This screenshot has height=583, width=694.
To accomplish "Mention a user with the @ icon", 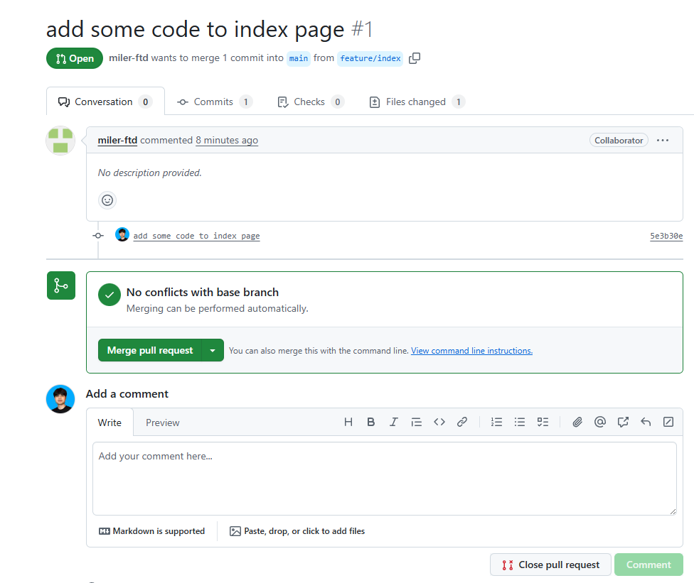I will pos(600,422).
